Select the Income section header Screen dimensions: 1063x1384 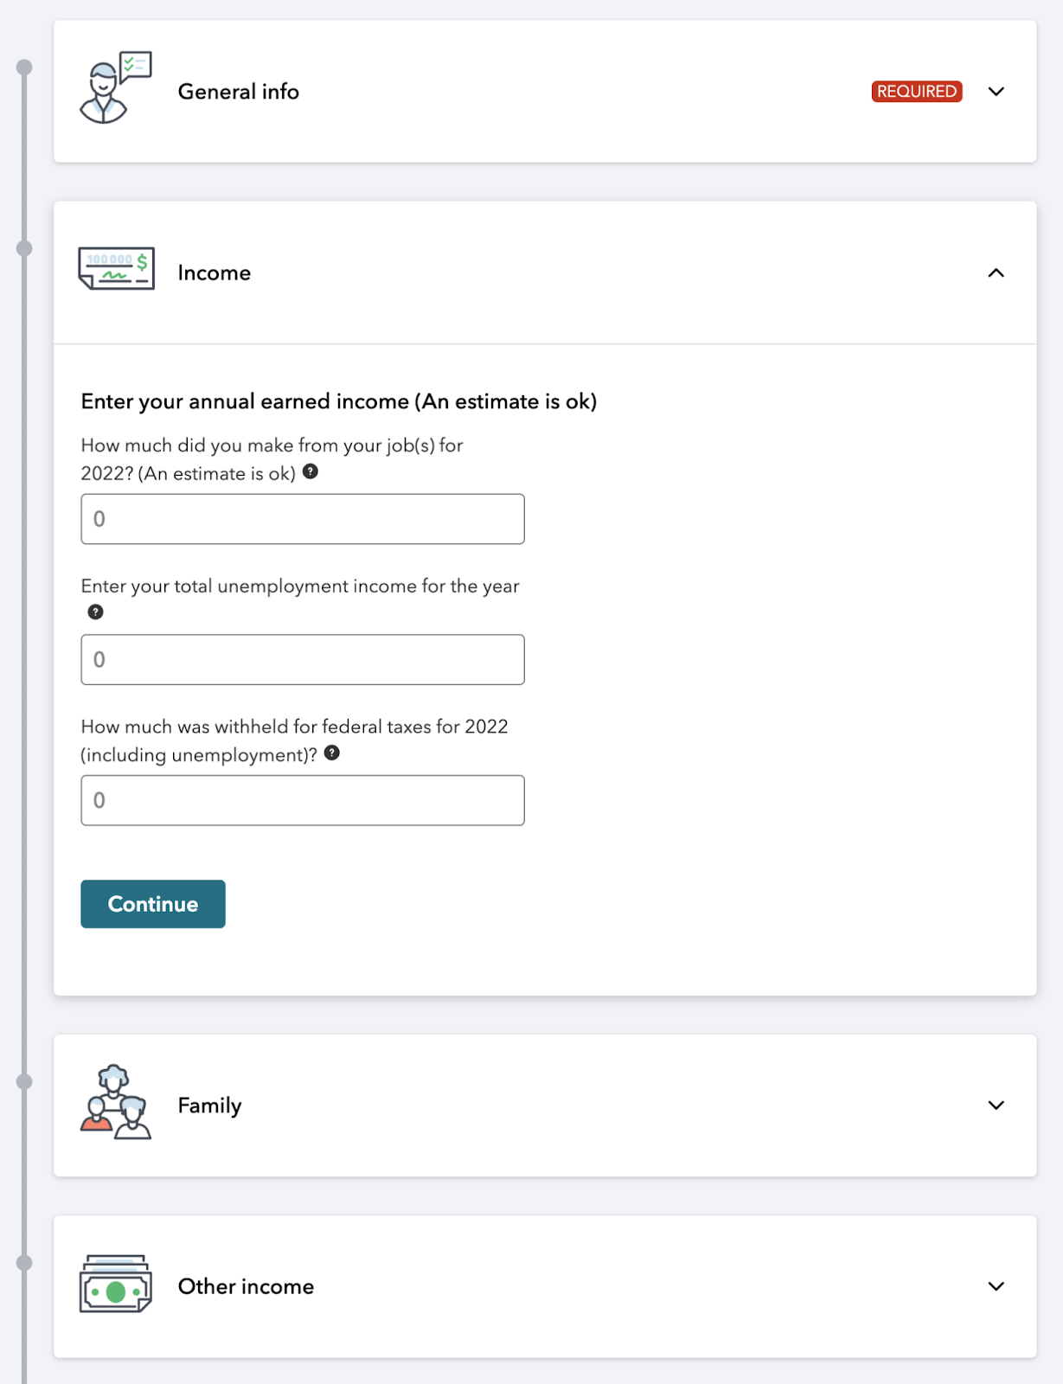coord(213,272)
